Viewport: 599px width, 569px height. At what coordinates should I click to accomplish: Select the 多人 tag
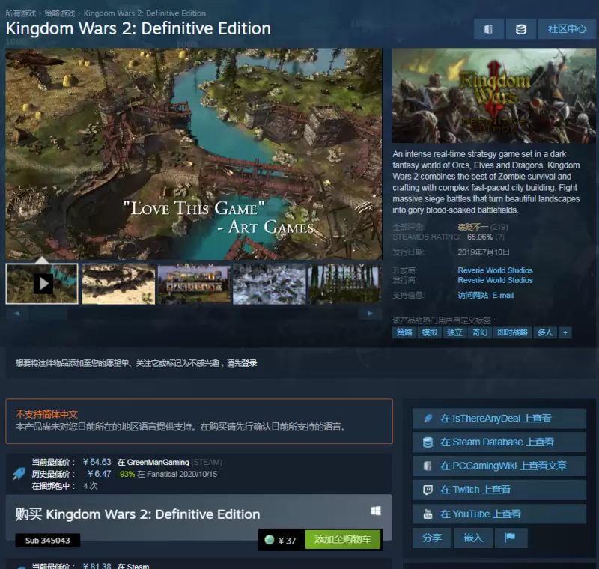pyautogui.click(x=545, y=332)
